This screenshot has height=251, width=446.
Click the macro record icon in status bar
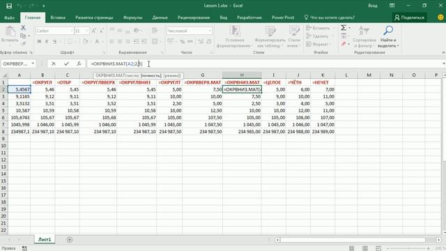point(25,248)
